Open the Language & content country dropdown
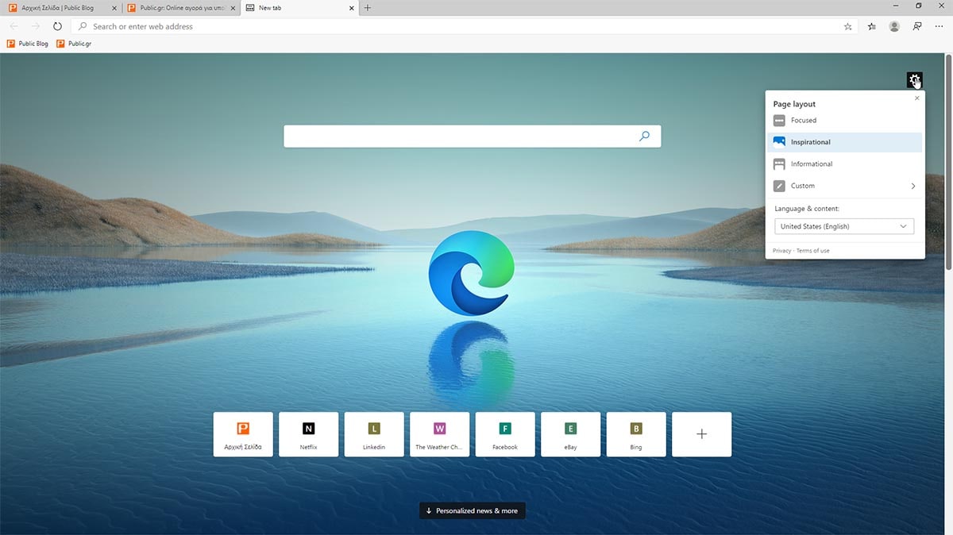Viewport: 953px width, 535px height. pos(843,226)
